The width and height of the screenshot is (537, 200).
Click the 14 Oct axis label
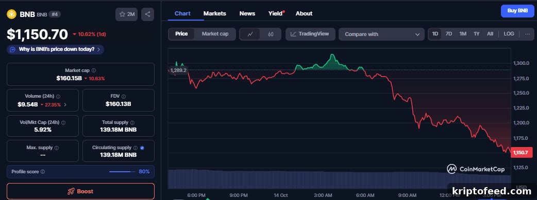click(280, 195)
